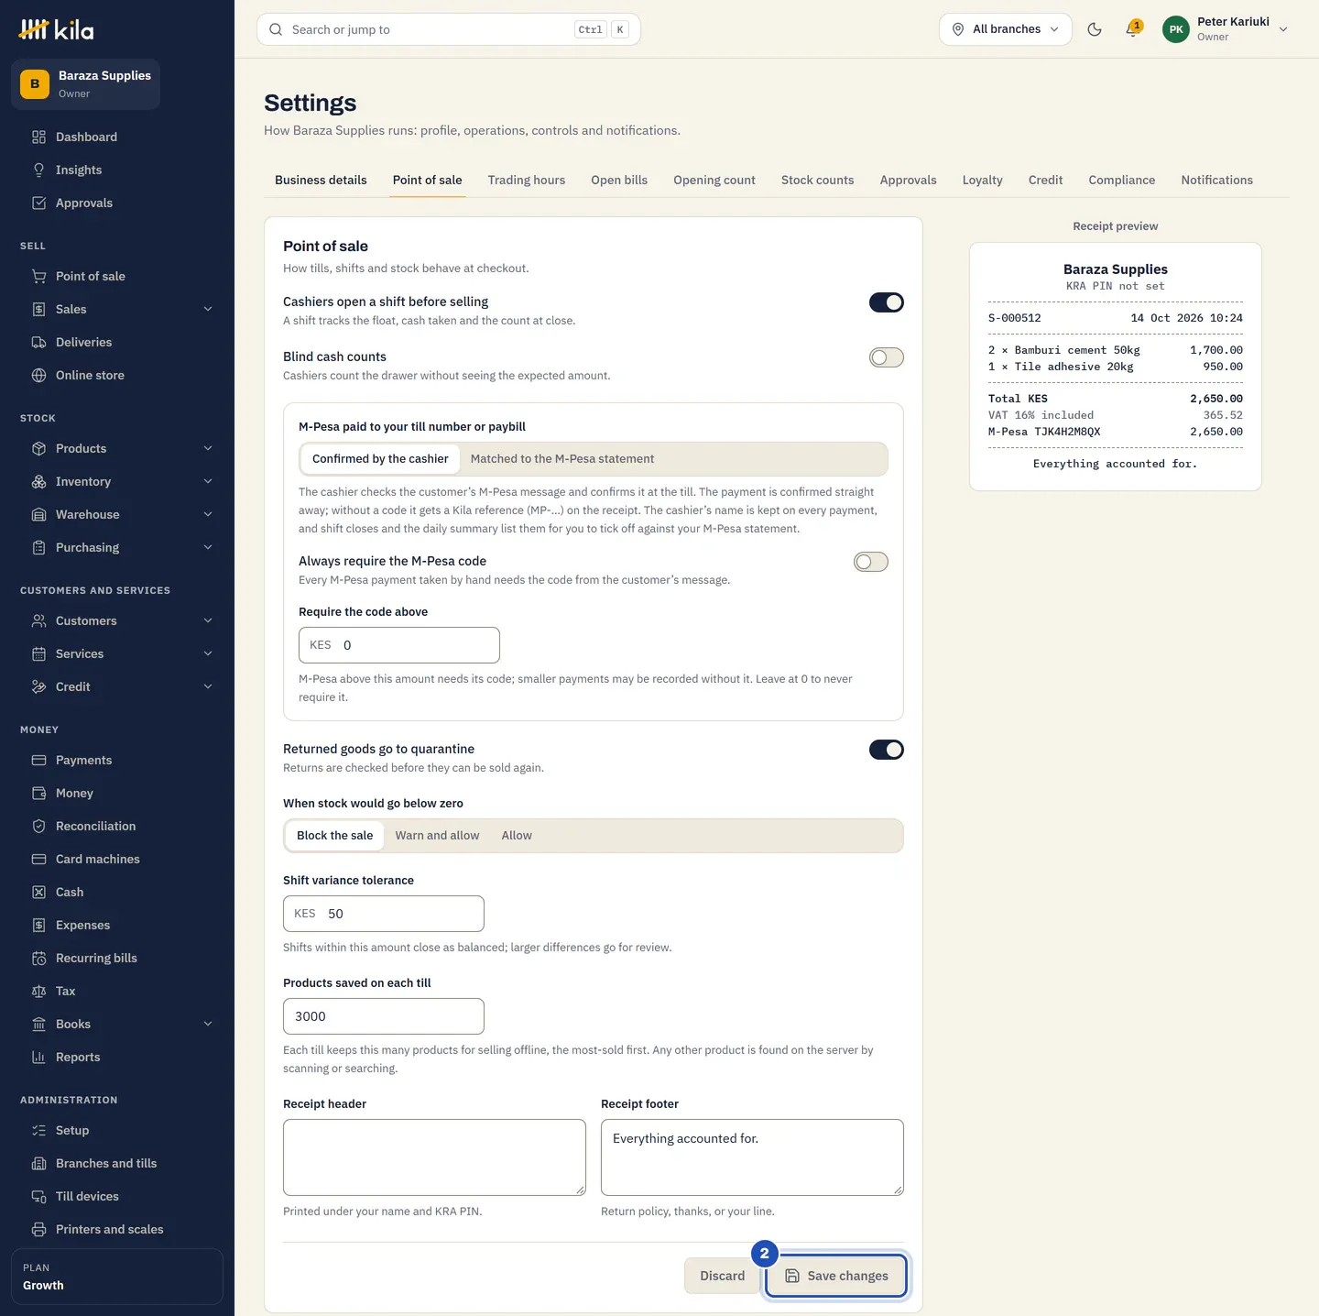Open Dashboard from the sidebar icon
Image resolution: width=1319 pixels, height=1316 pixels.
[x=38, y=137]
